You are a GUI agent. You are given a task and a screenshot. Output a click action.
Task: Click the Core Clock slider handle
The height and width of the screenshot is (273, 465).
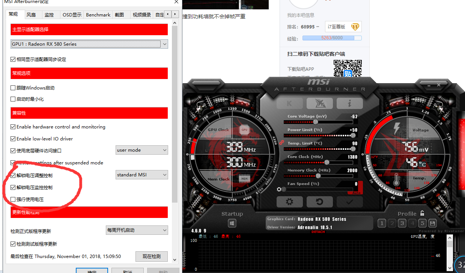327,162
